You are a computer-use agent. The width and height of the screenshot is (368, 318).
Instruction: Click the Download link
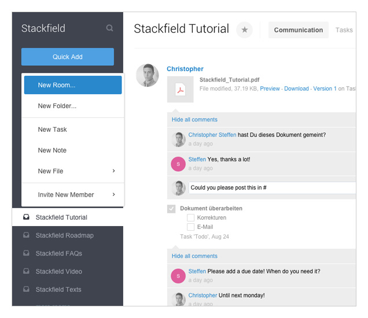coord(296,88)
